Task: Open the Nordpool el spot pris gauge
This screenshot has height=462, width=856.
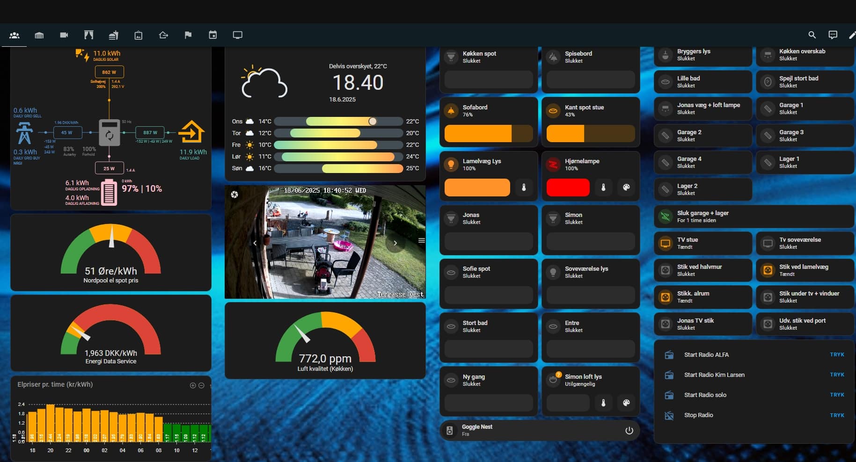Action: tap(111, 253)
